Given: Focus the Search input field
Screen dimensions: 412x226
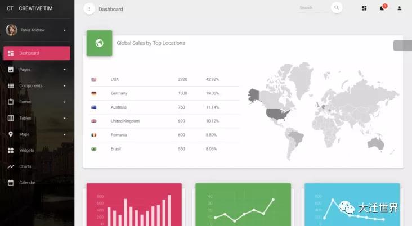Looking at the screenshot, I should coord(312,8).
